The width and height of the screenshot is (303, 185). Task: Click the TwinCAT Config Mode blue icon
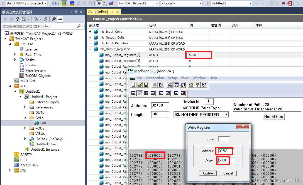click(72, 3)
